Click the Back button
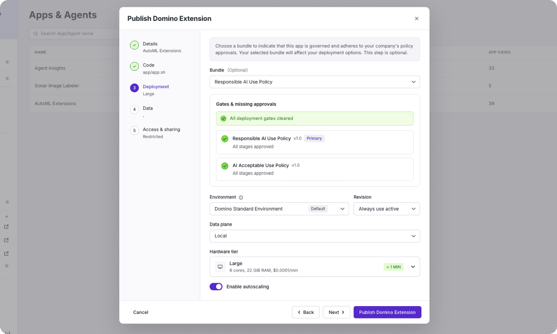The width and height of the screenshot is (557, 334). 306,312
